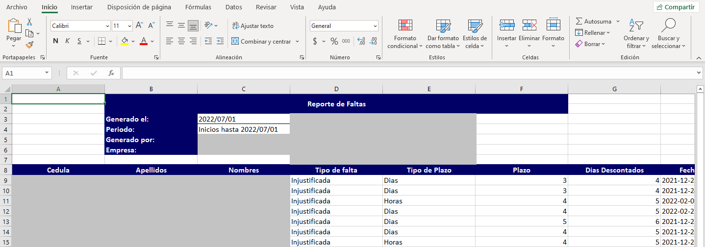The height and width of the screenshot is (247, 705).
Task: Open Ordenar y filtrar menu
Action: [x=636, y=34]
